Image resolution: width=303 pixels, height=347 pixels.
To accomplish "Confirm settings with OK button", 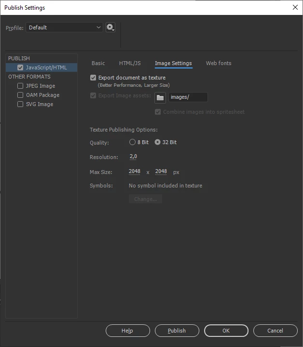I will pos(226,331).
